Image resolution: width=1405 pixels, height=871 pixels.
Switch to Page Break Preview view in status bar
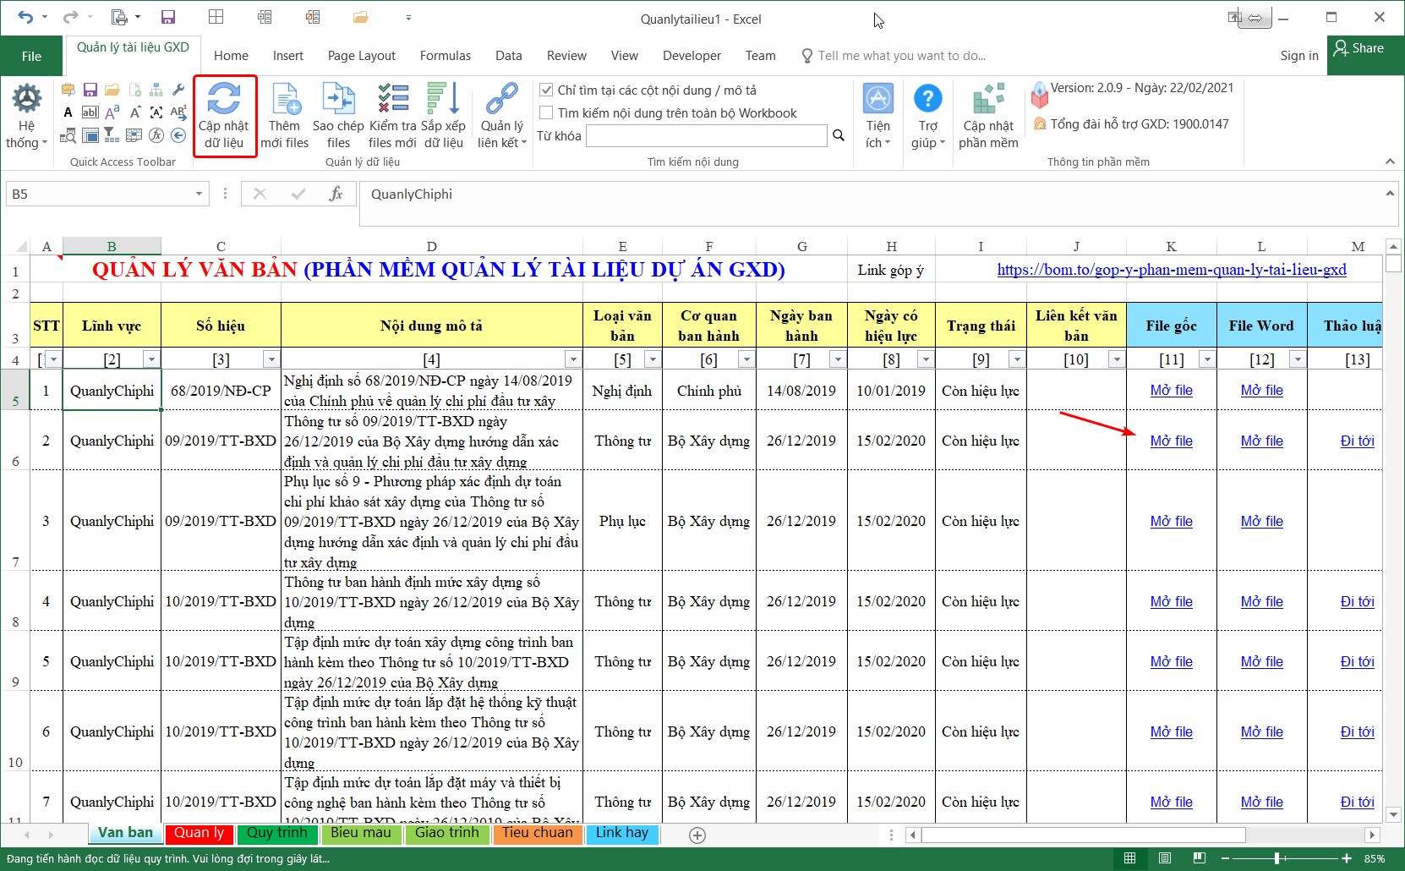[1199, 858]
